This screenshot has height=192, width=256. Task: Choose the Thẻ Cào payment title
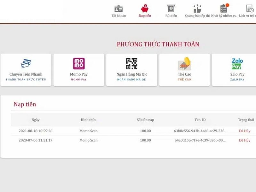click(x=185, y=74)
